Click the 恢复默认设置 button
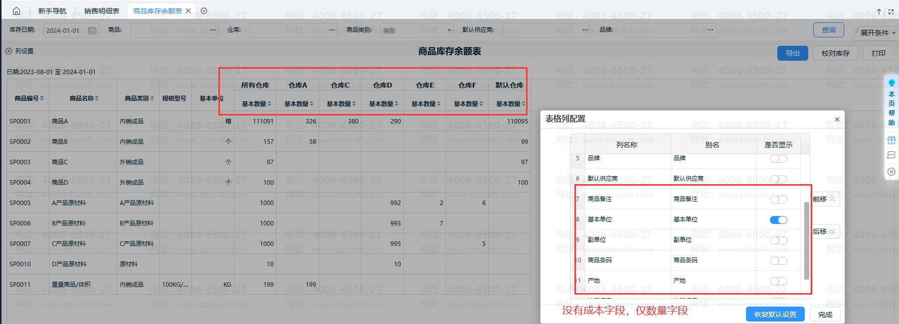Image resolution: width=899 pixels, height=324 pixels. [x=775, y=315]
